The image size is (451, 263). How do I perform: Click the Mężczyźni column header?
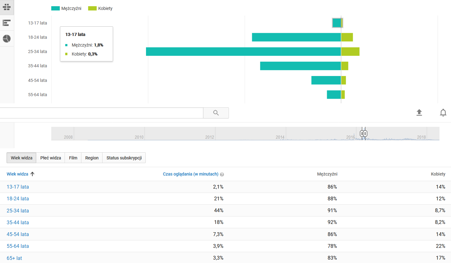327,174
